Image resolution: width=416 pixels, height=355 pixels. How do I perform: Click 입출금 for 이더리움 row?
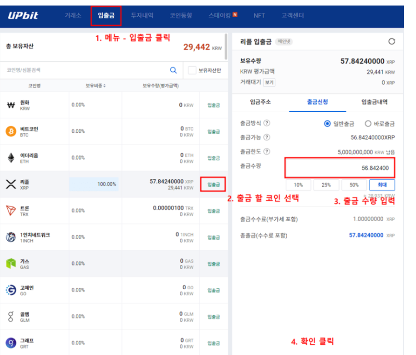coord(214,158)
